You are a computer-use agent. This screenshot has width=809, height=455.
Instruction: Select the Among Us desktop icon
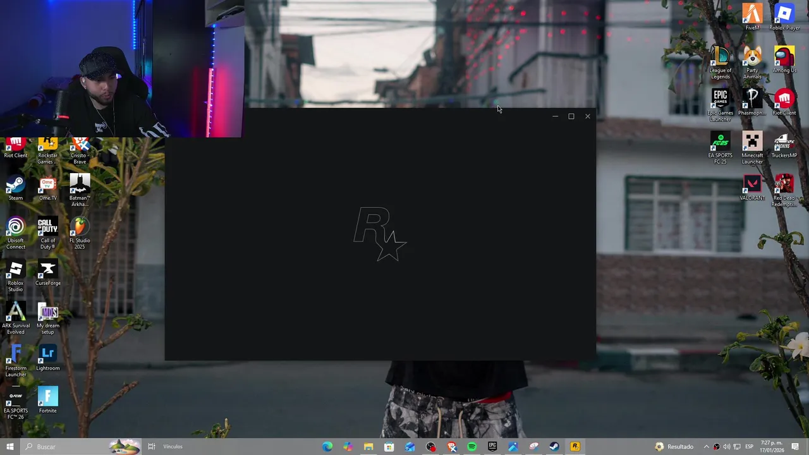click(784, 59)
